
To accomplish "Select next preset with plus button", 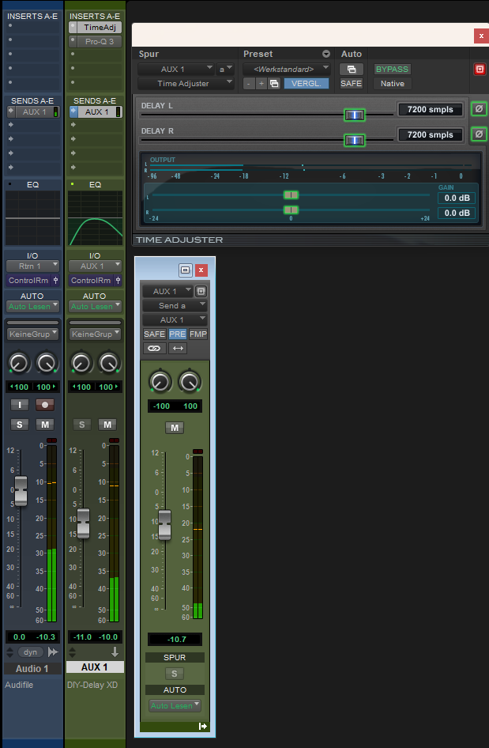I will (x=261, y=84).
